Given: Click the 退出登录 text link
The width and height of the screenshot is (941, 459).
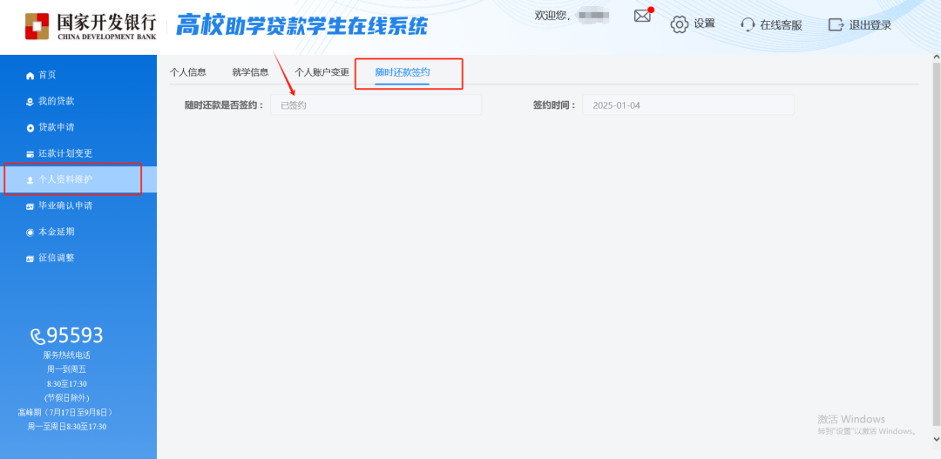Looking at the screenshot, I should point(870,24).
